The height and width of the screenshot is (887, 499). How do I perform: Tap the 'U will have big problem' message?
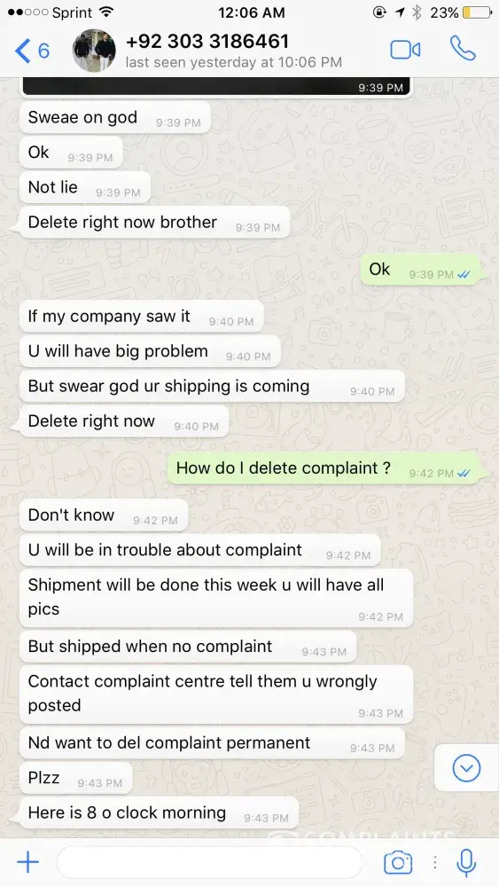coord(150,351)
